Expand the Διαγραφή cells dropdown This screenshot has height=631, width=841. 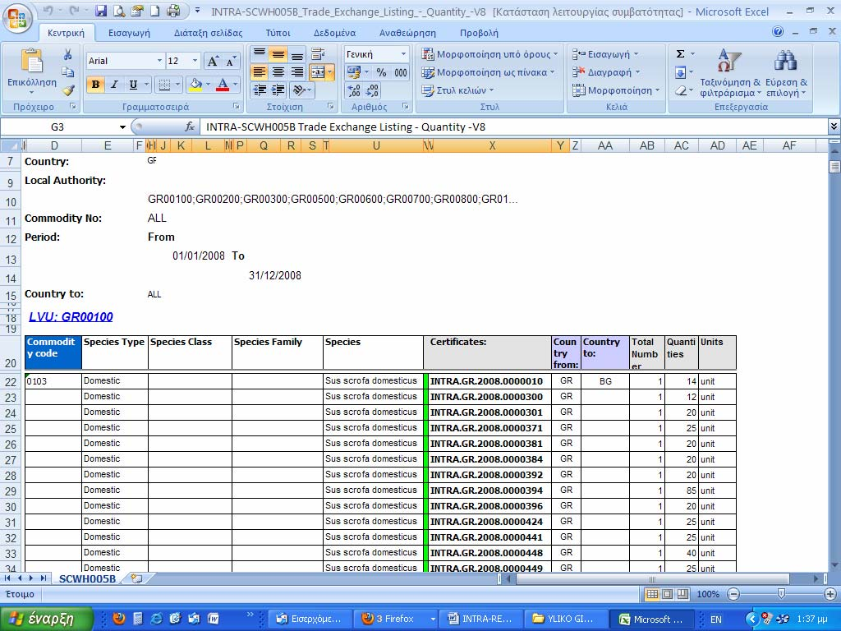606,72
